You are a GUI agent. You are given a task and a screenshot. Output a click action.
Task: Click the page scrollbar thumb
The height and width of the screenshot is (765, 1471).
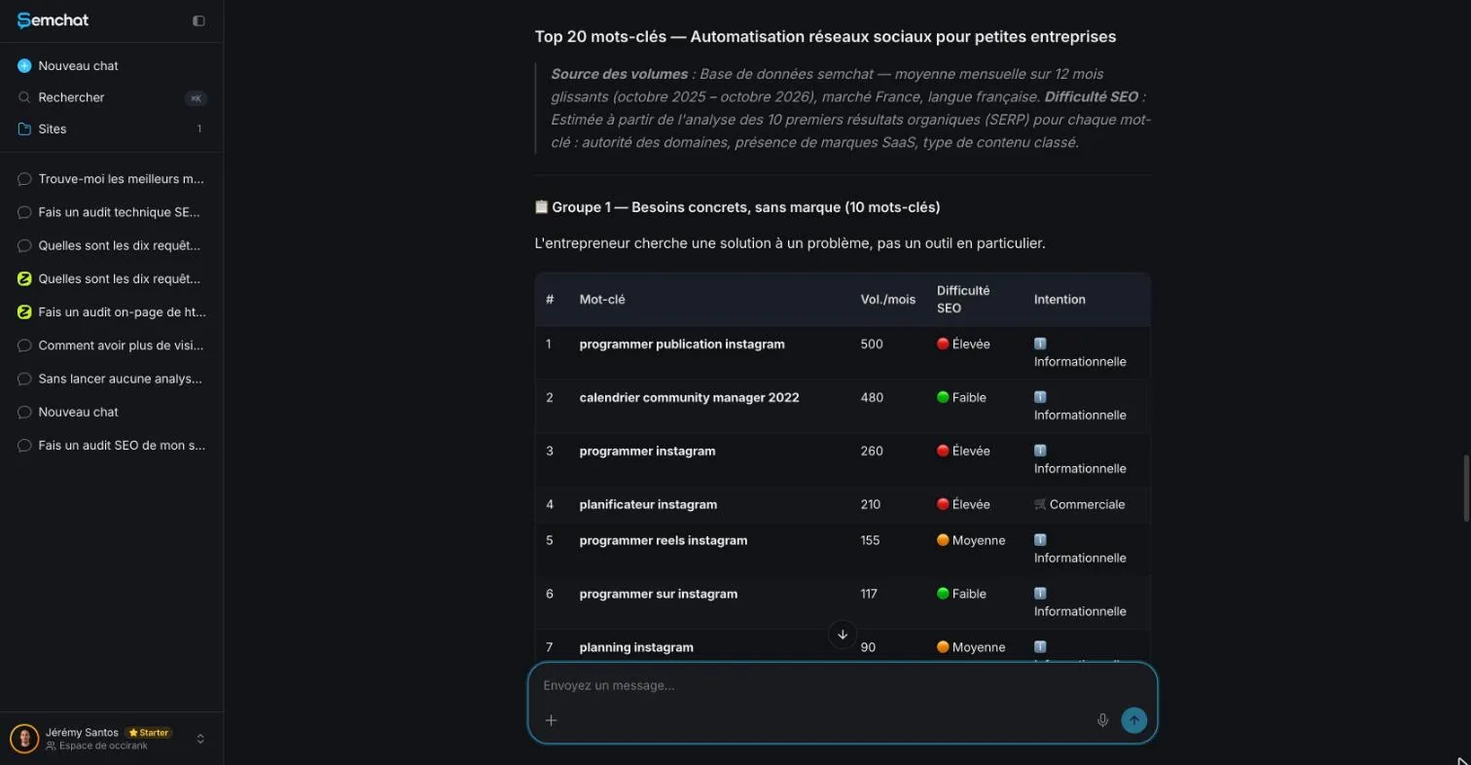point(1465,488)
